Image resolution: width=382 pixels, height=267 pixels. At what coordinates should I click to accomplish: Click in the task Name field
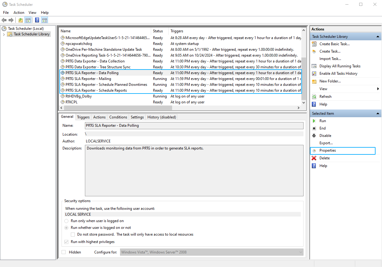coord(194,126)
